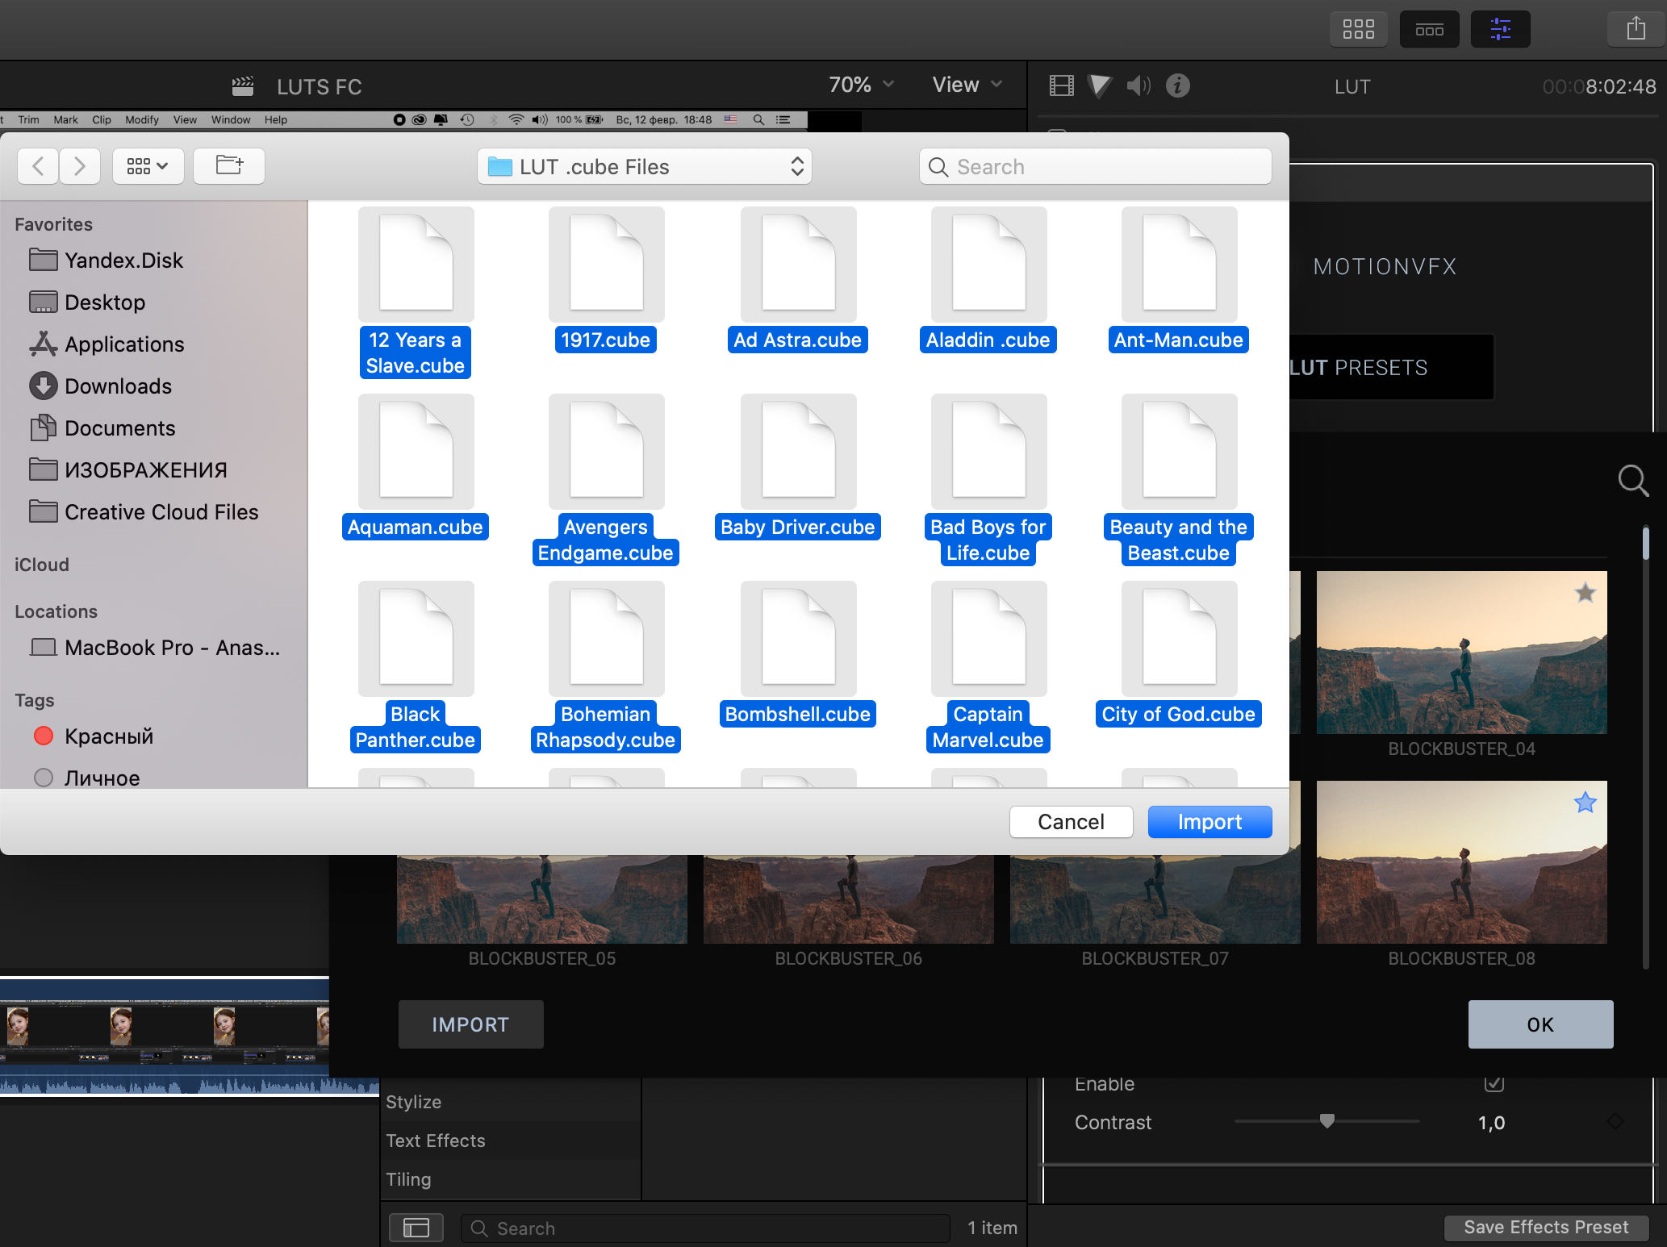Click the magnifier icon in LUT panel
This screenshot has height=1247, width=1667.
point(1632,481)
